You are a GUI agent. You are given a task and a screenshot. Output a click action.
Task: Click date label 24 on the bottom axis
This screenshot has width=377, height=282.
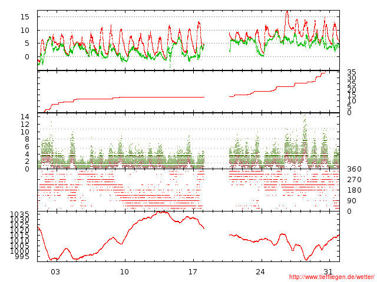pos(260,272)
